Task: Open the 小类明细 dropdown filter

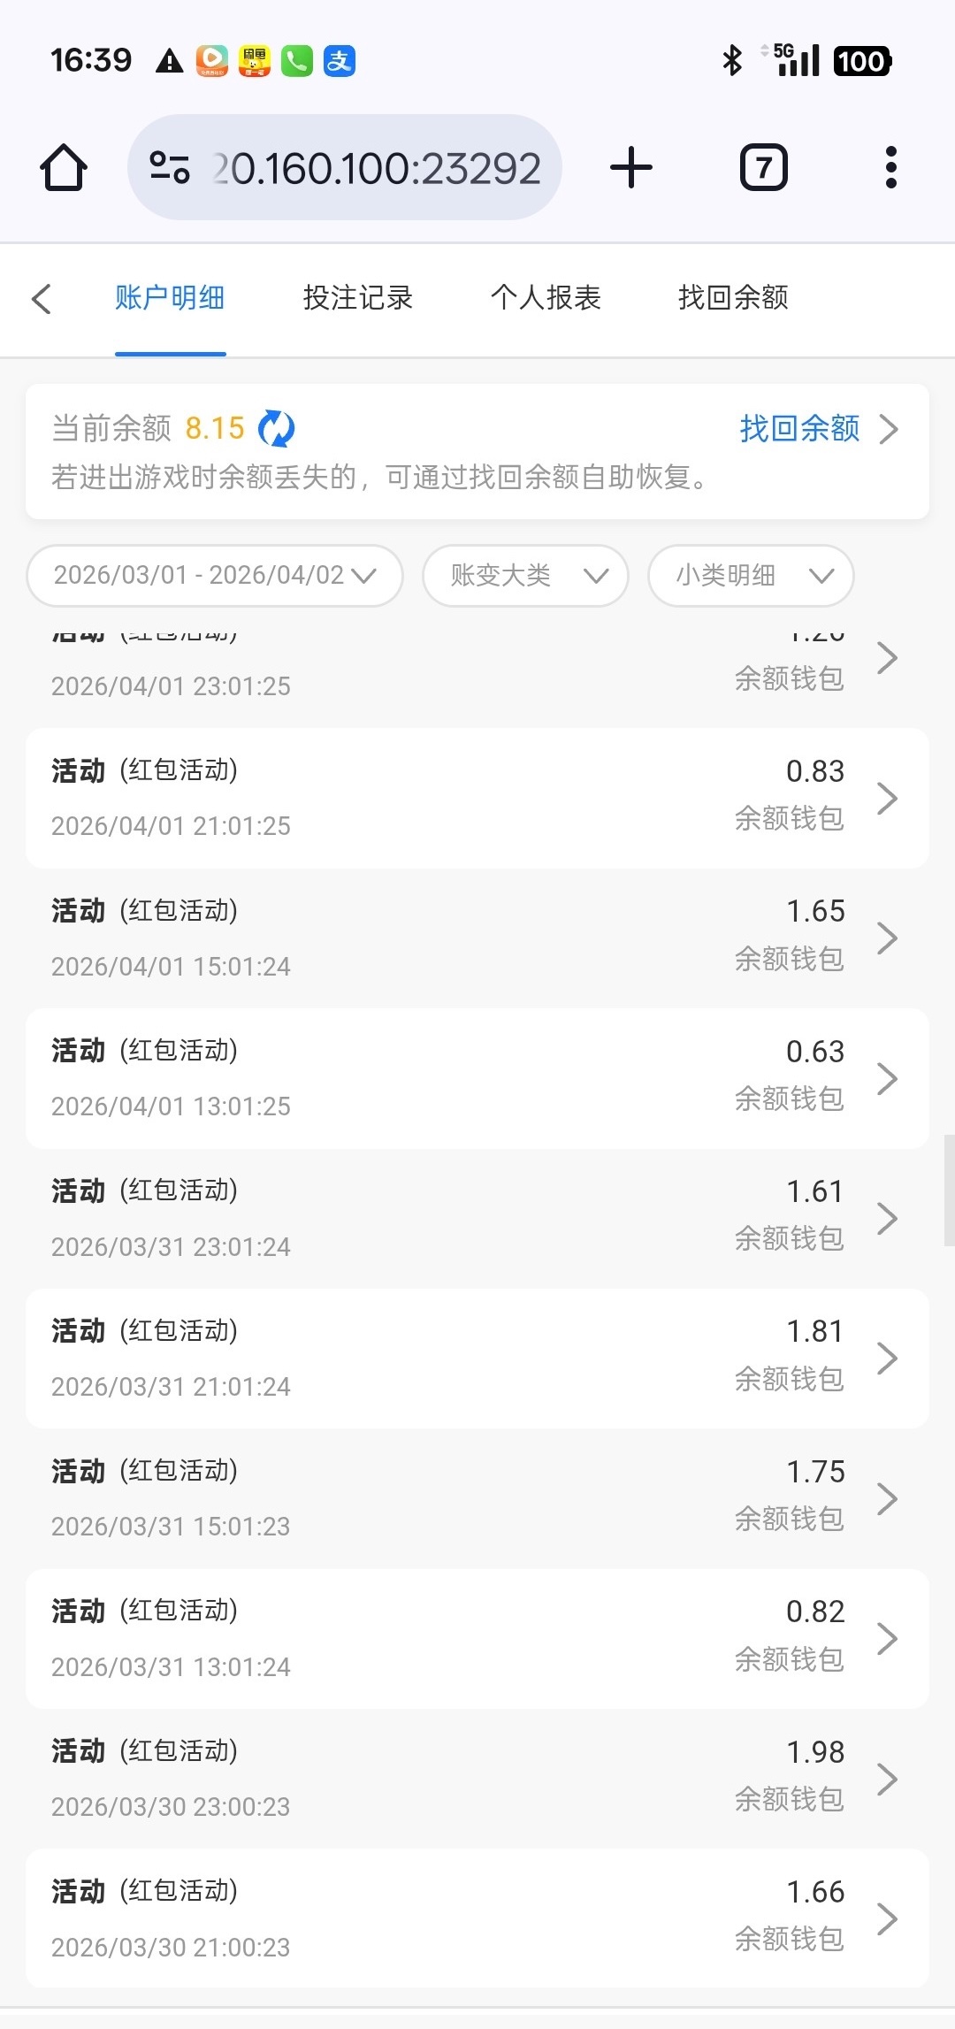Action: tap(751, 576)
